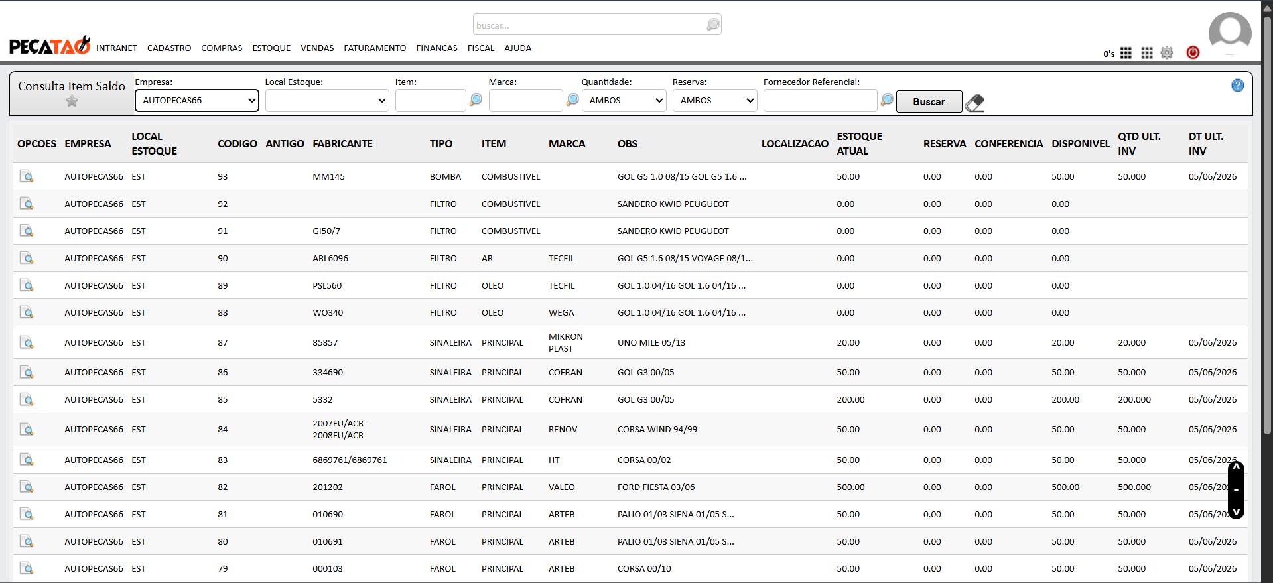The image size is (1273, 583).
Task: Click the Fornecedor Referencial search magnifier icon
Action: pos(887,99)
